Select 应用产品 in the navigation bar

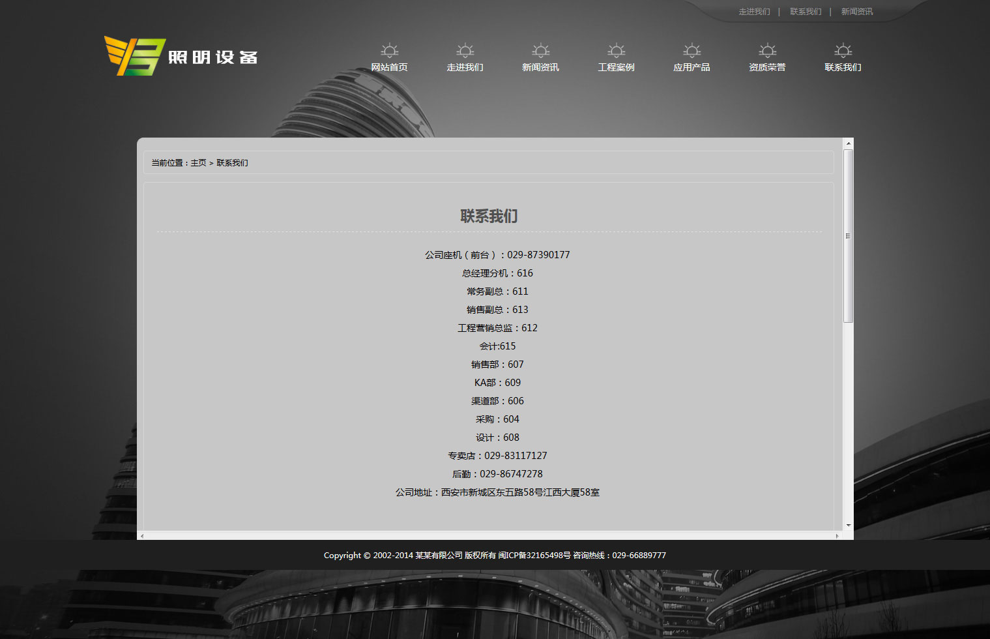(x=692, y=67)
